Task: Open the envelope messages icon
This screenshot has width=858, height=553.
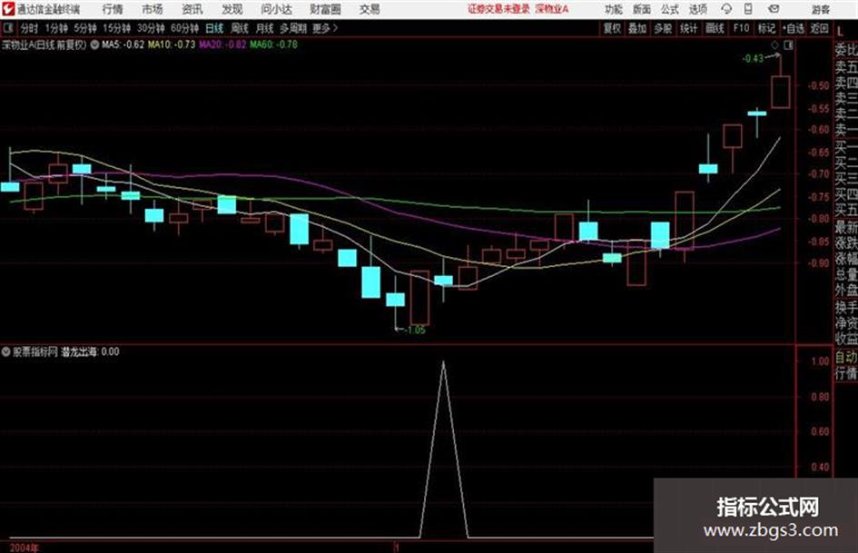Action: 774,9
